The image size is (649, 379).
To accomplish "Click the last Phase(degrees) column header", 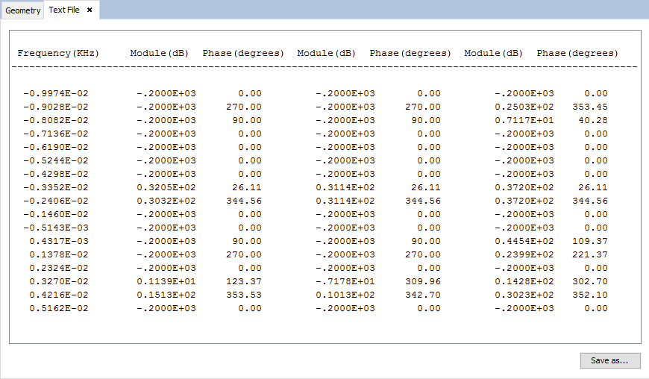I will pyautogui.click(x=577, y=54).
